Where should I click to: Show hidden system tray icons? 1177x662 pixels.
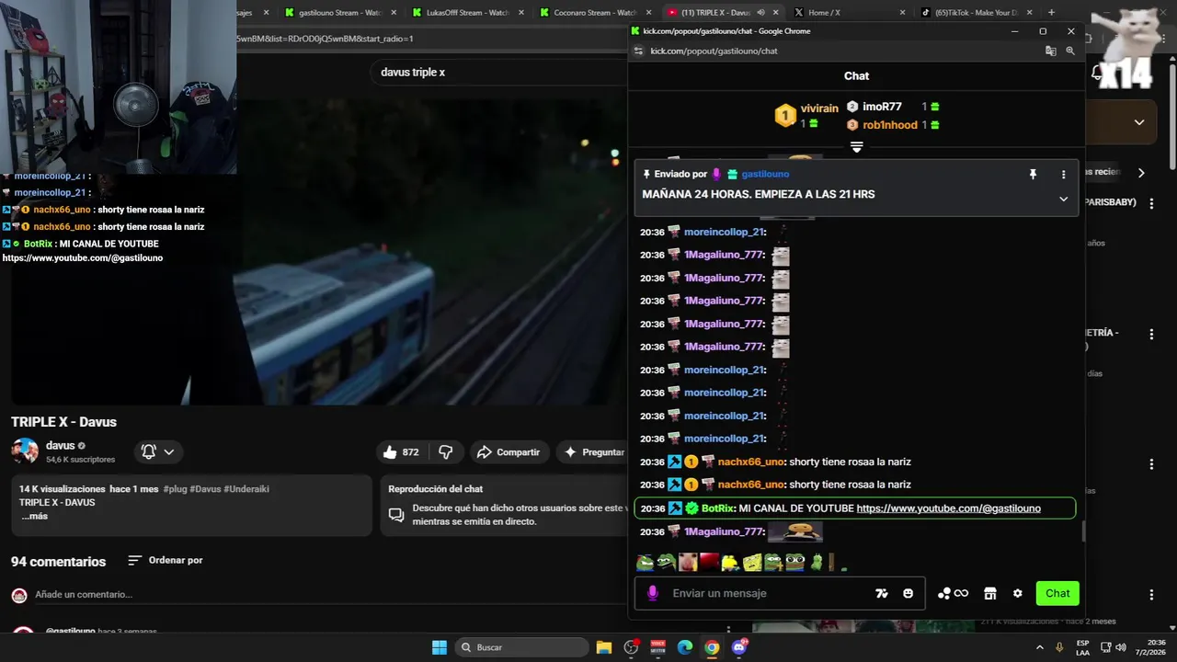click(1040, 647)
